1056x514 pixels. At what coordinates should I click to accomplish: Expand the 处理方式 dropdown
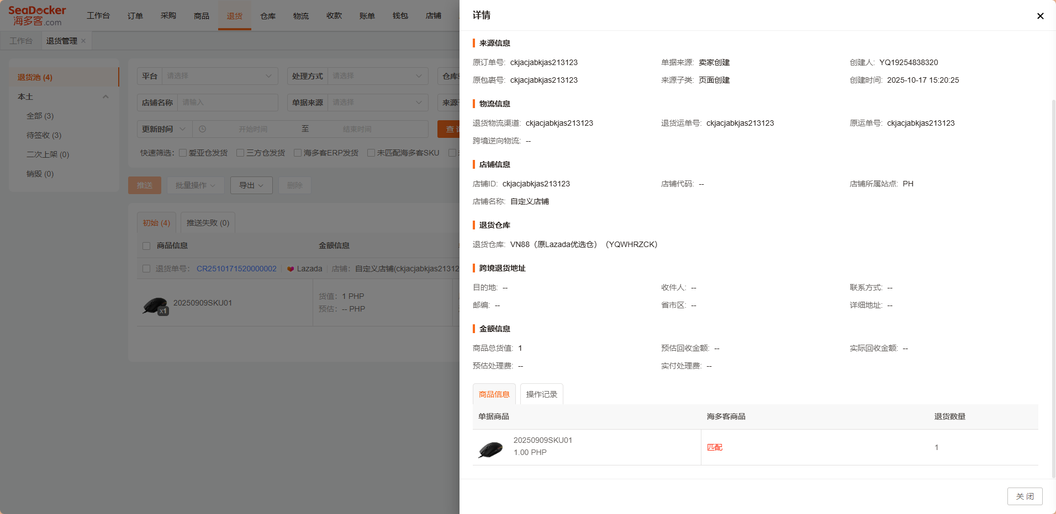pos(378,76)
